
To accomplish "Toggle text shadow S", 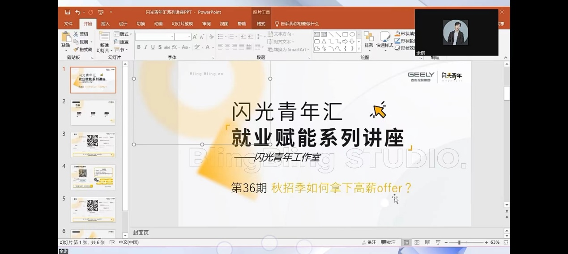I will point(160,47).
